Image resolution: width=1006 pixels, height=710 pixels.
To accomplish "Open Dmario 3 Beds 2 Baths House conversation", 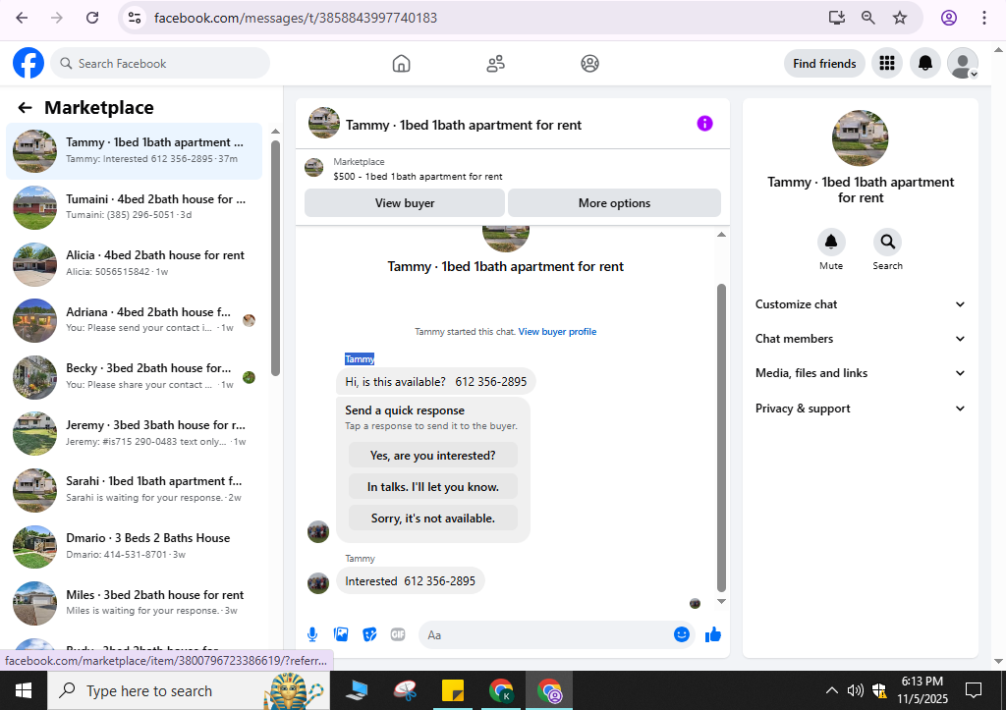I will point(134,546).
